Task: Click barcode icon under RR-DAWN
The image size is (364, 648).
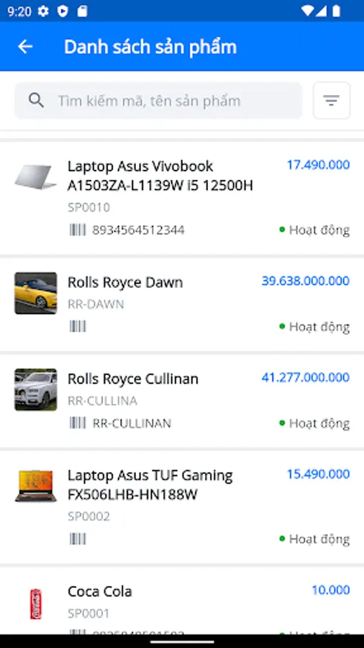Action: pos(78,326)
